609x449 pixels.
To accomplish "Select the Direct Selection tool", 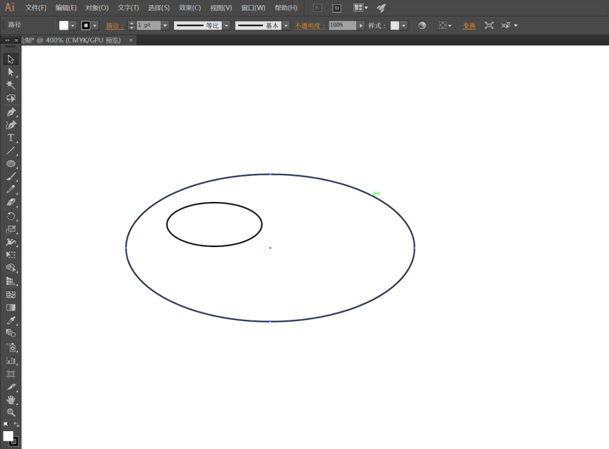I will 11,72.
